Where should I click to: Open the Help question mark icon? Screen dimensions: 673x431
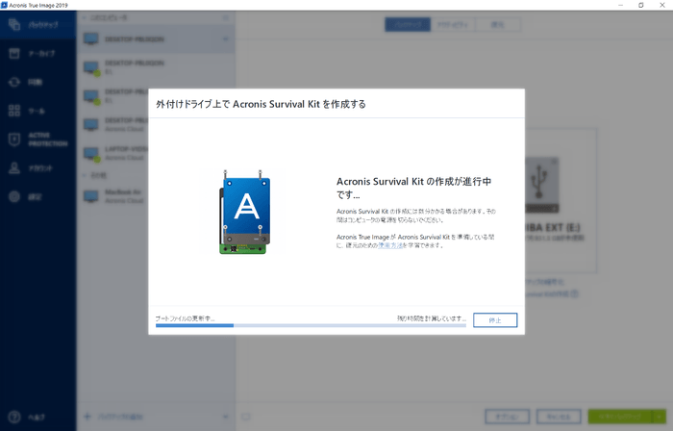click(14, 417)
